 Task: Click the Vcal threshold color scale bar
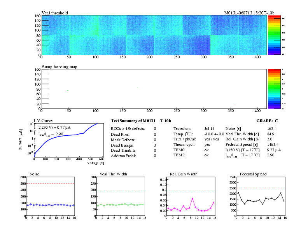274,35
